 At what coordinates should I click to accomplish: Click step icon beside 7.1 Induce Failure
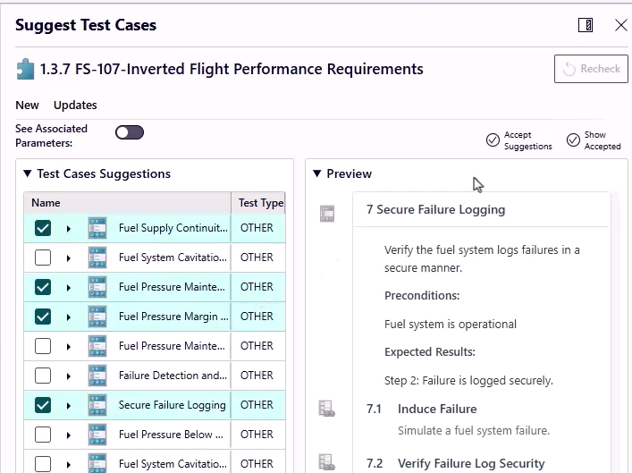(327, 409)
